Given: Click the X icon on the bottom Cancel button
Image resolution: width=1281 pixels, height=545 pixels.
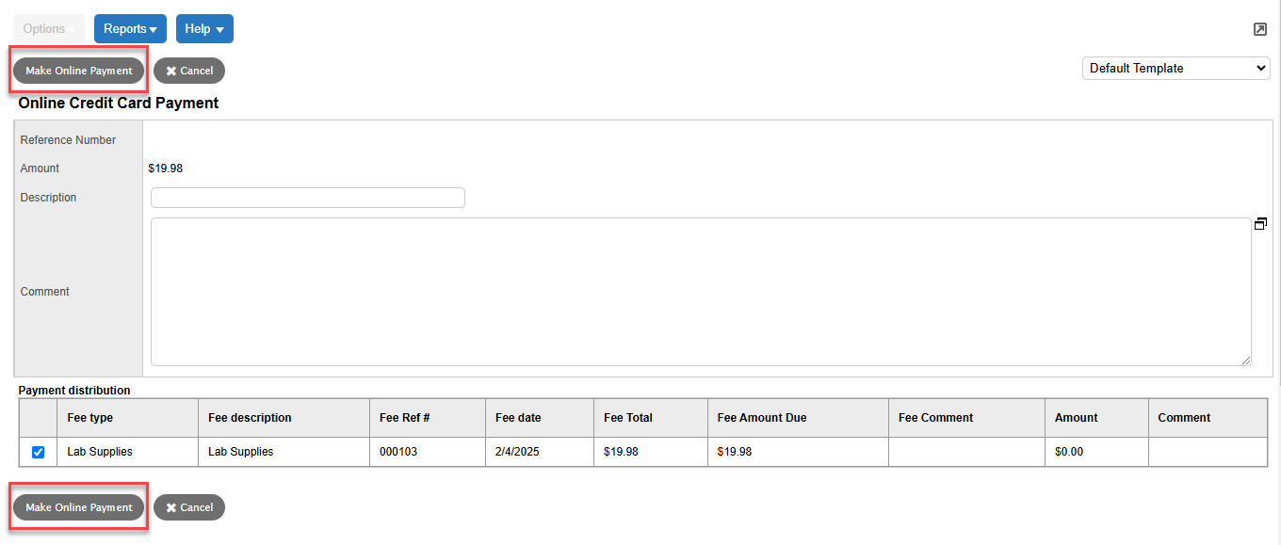Looking at the screenshot, I should [172, 506].
